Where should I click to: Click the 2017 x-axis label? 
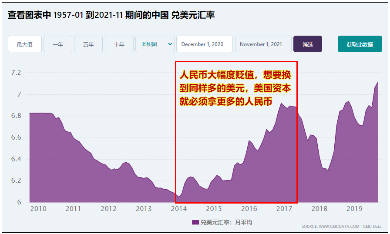(284, 209)
